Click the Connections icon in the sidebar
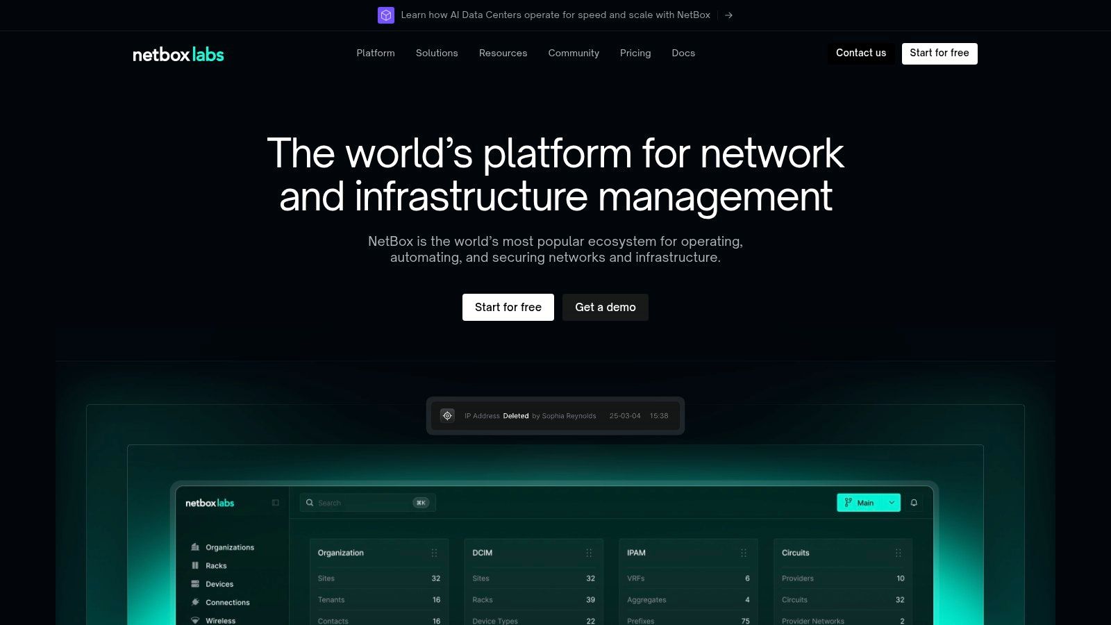This screenshot has width=1111, height=625. (x=195, y=602)
